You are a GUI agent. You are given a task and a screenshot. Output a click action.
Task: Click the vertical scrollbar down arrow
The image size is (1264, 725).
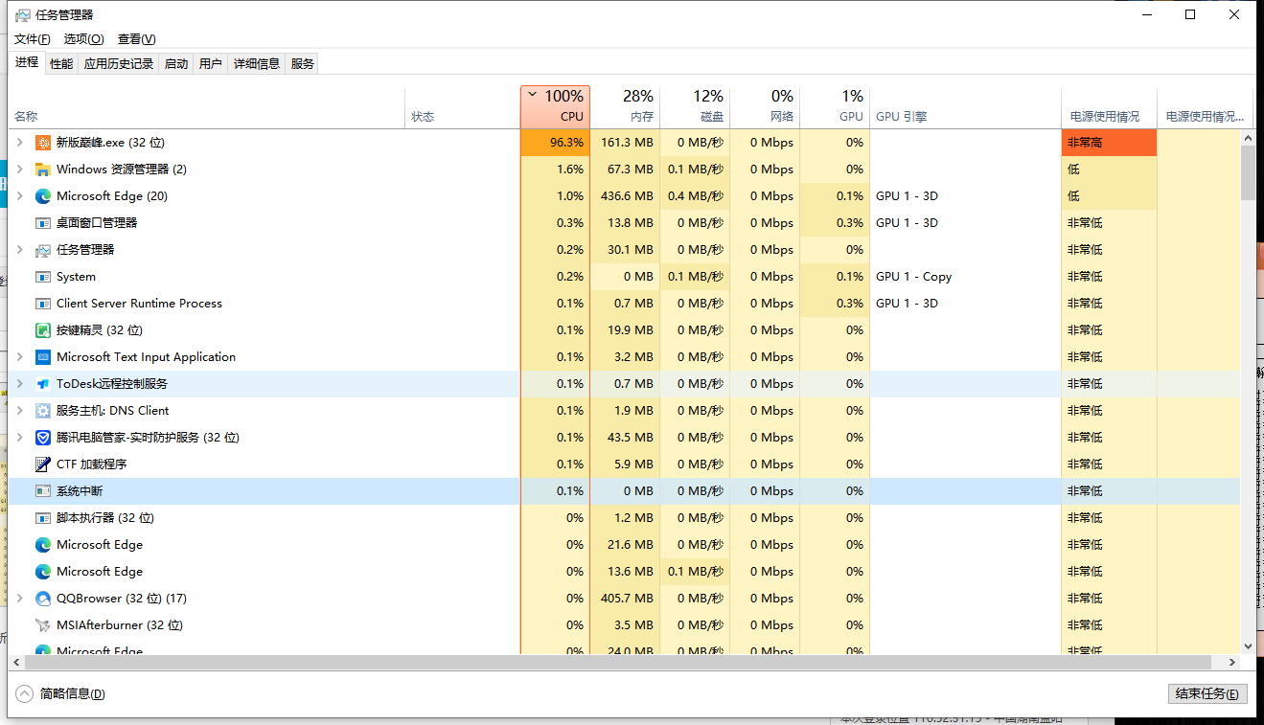(1248, 646)
